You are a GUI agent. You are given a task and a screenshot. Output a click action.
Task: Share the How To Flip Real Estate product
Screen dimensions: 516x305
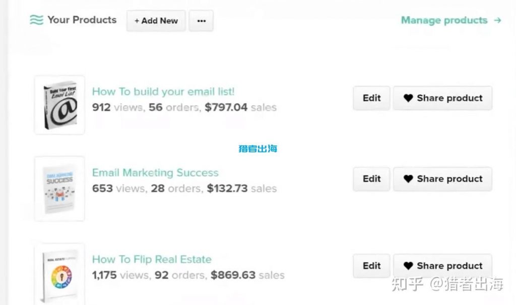(x=442, y=266)
